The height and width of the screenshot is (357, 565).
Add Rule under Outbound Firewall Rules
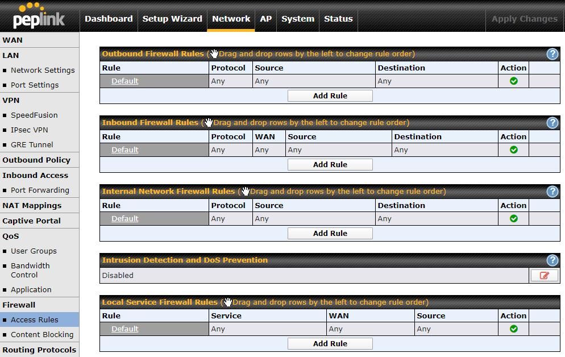click(x=330, y=95)
